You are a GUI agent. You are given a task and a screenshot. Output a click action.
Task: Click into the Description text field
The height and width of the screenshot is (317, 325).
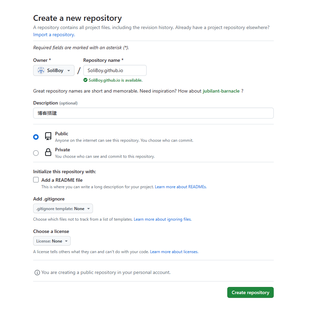tap(153, 113)
